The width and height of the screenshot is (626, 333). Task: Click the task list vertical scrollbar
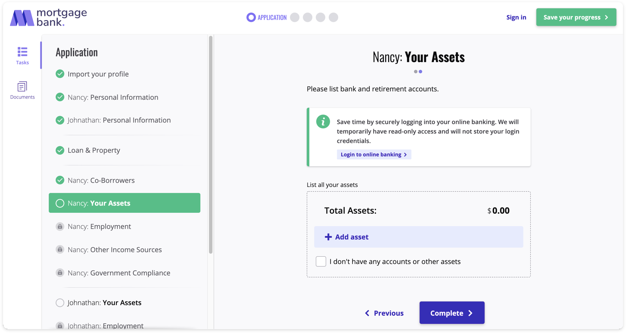[211, 145]
